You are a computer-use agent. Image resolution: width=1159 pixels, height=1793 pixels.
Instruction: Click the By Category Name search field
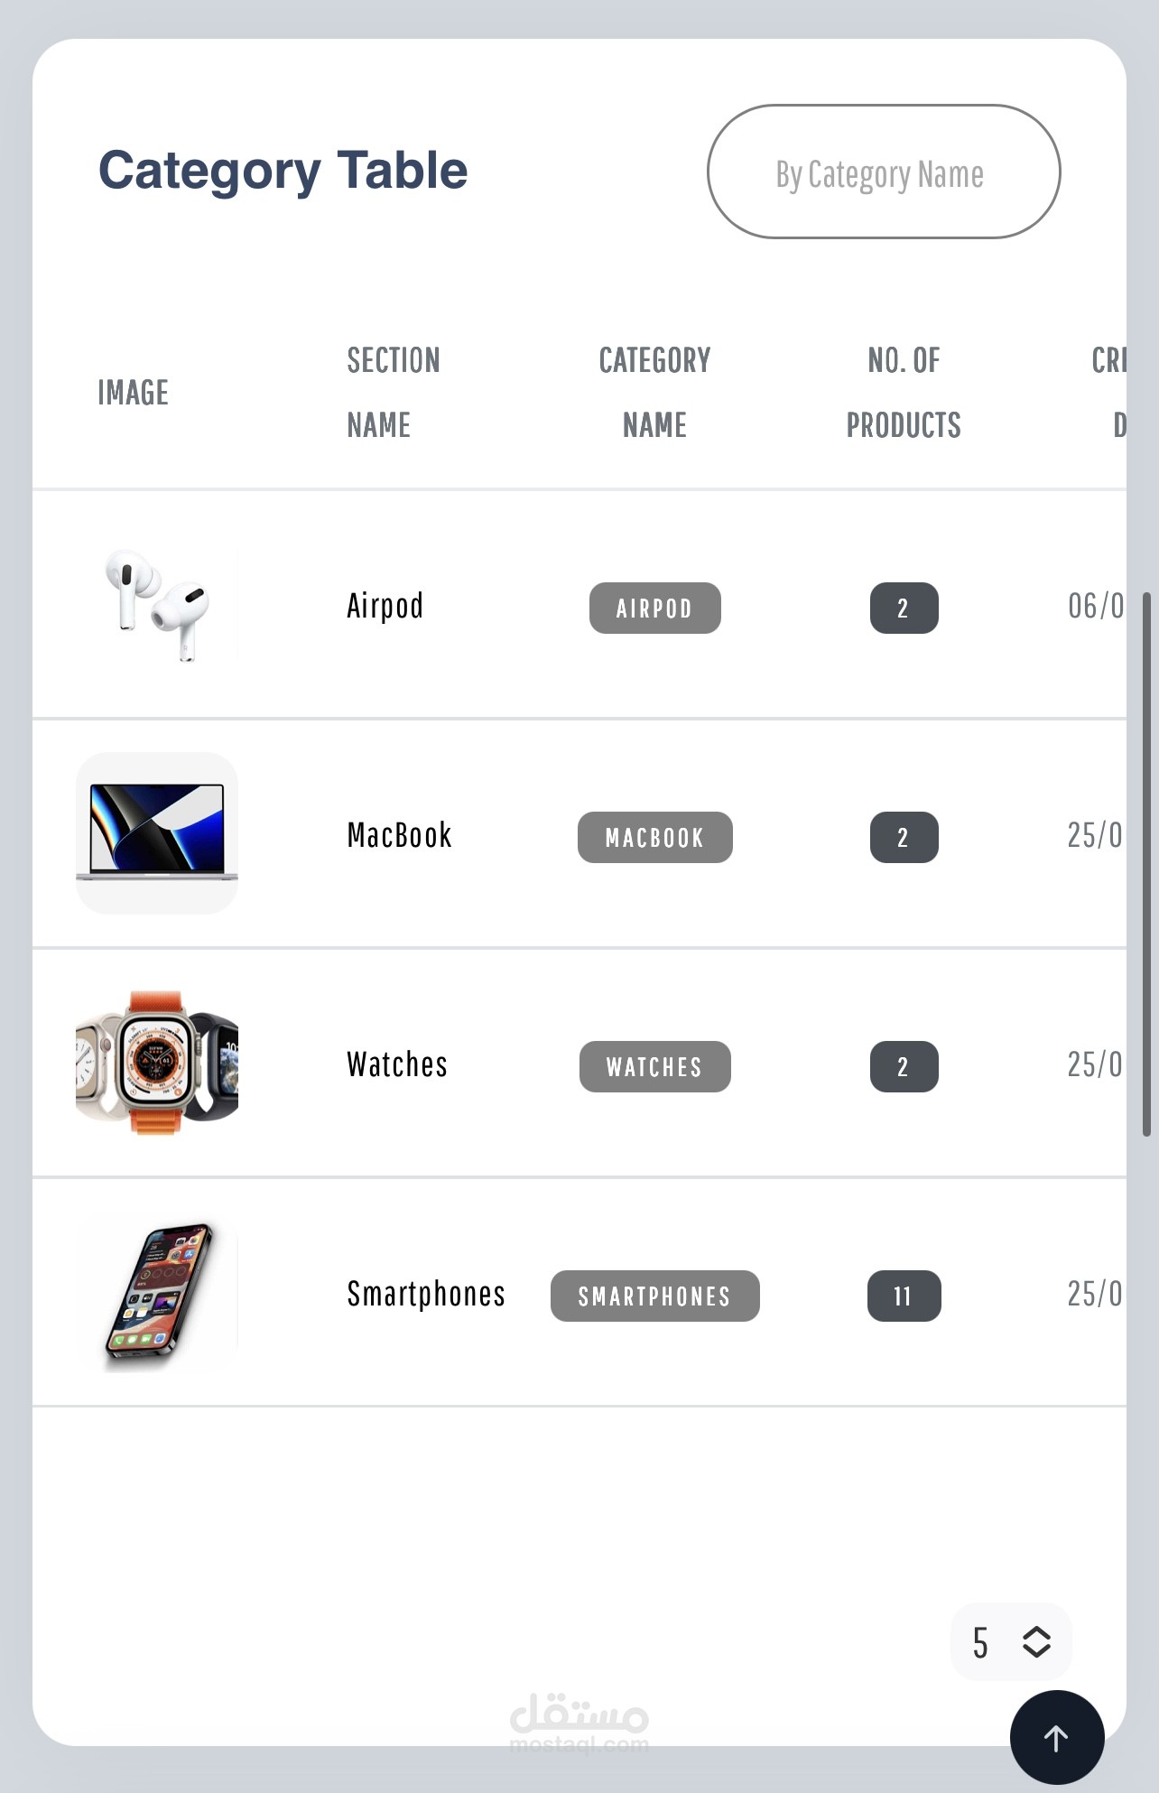[x=884, y=172]
